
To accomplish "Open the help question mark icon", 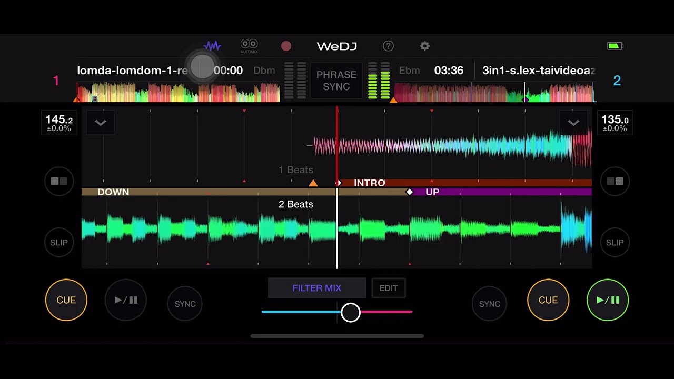I will [388, 46].
